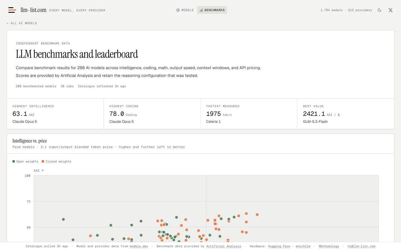The width and height of the screenshot is (401, 250).
Task: Go back via All AI Models link
Action: pyautogui.click(x=22, y=23)
